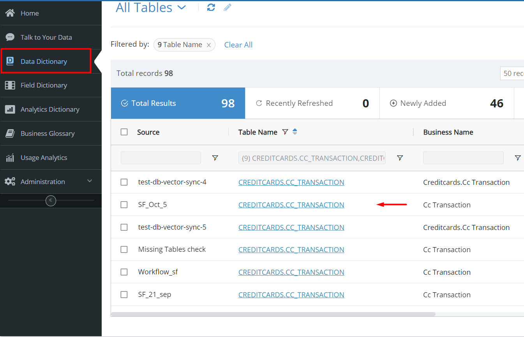Check the SF_Oct_5 row checkbox
This screenshot has height=337, width=524.
(x=124, y=205)
